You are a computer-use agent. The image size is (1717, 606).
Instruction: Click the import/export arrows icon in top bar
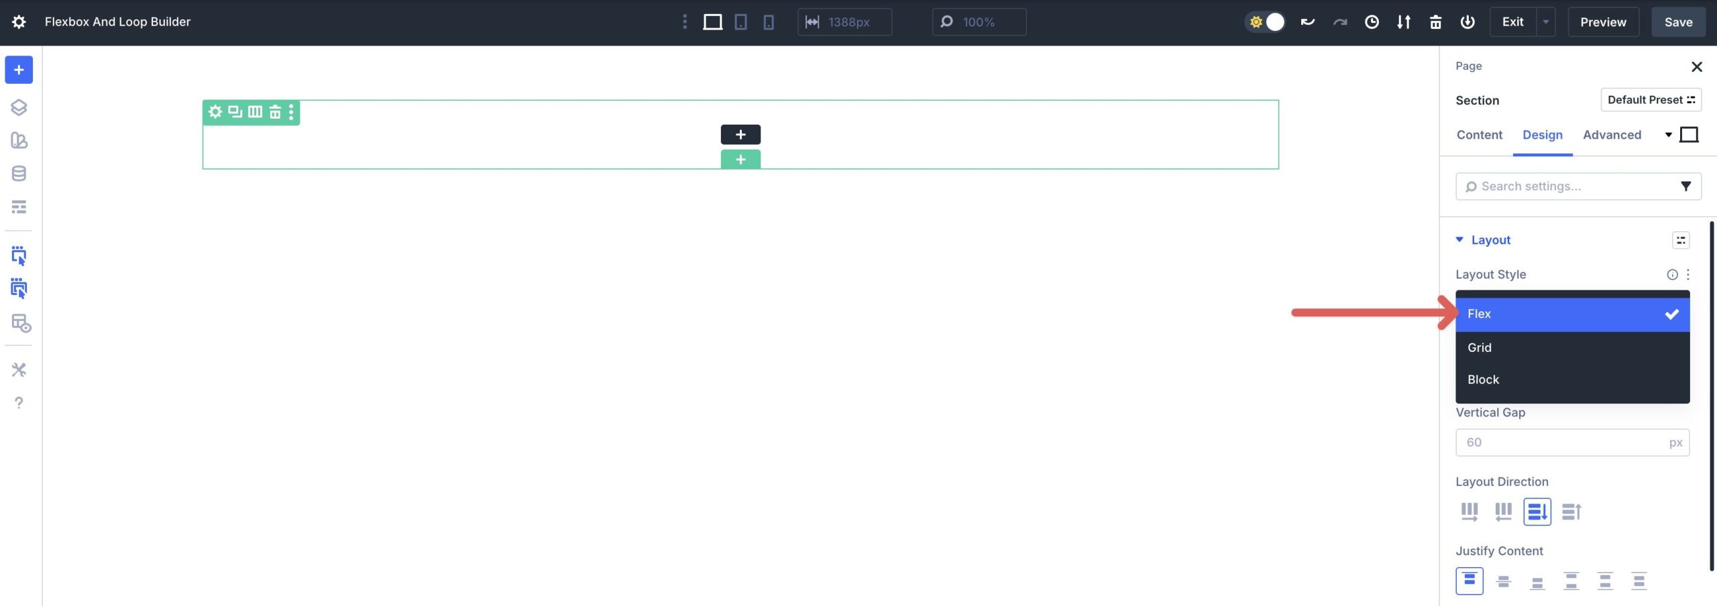[1403, 21]
